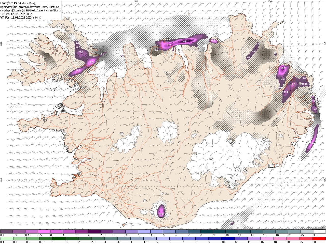Image resolution: width=326 pixels, height=244 pixels.
Task: Click the pale pink swatch labeled 16 in lower scale
Action: point(267,239)
